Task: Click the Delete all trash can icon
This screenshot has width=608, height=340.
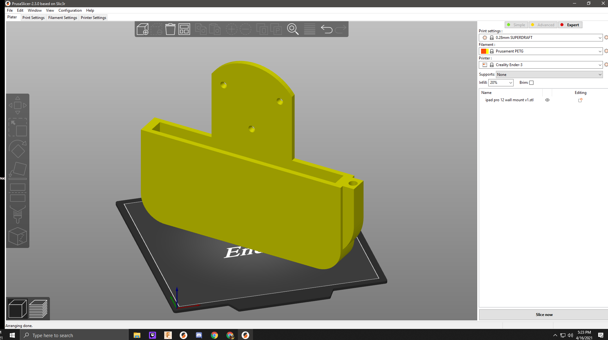Action: pyautogui.click(x=170, y=29)
